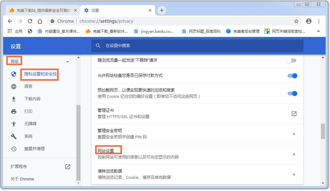Viewport: 330px width, 191px height.
Task: Open the home page button
Action: click(x=40, y=21)
